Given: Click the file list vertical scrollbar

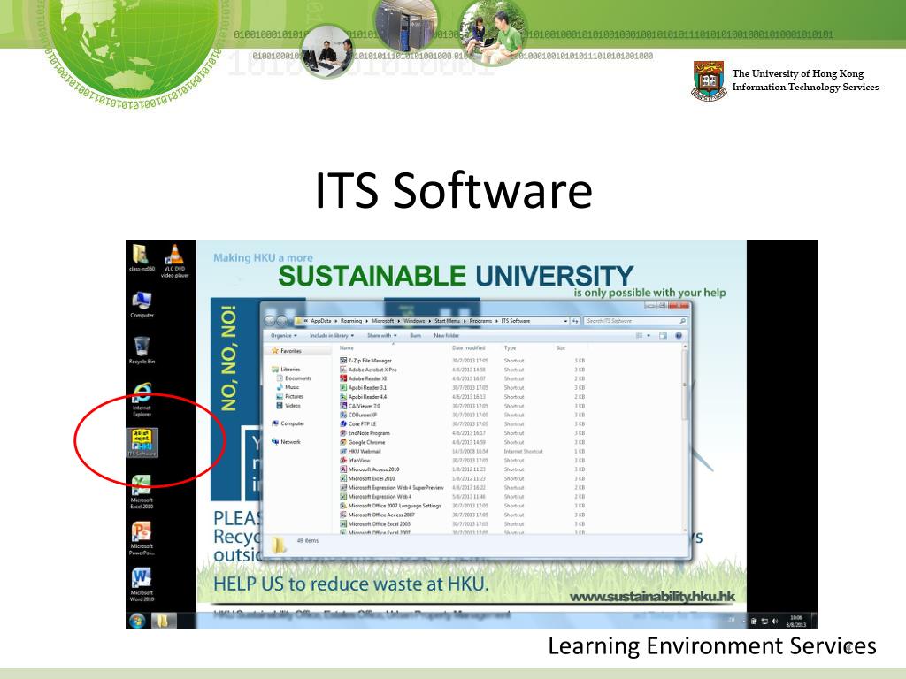Looking at the screenshot, I should click(686, 438).
